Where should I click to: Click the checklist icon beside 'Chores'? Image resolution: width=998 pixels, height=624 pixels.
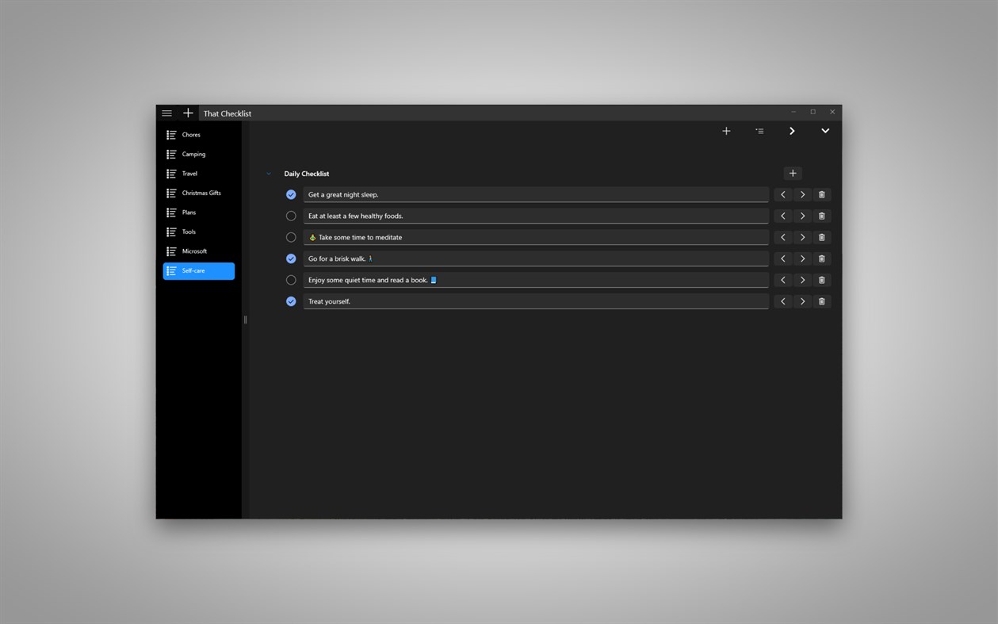[x=170, y=134]
